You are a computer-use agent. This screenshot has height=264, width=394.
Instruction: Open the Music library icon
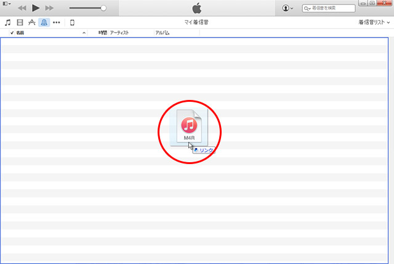point(7,22)
